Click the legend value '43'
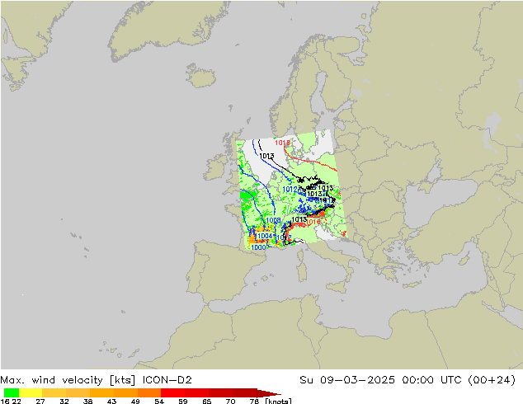Image resolution: width=523 pixels, height=404 pixels. click(111, 401)
